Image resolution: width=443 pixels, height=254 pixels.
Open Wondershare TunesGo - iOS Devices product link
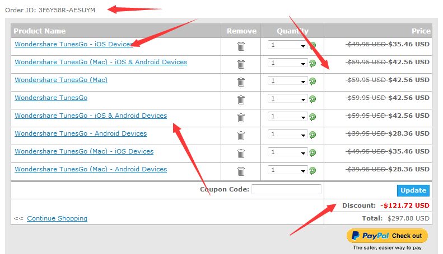[x=74, y=44]
